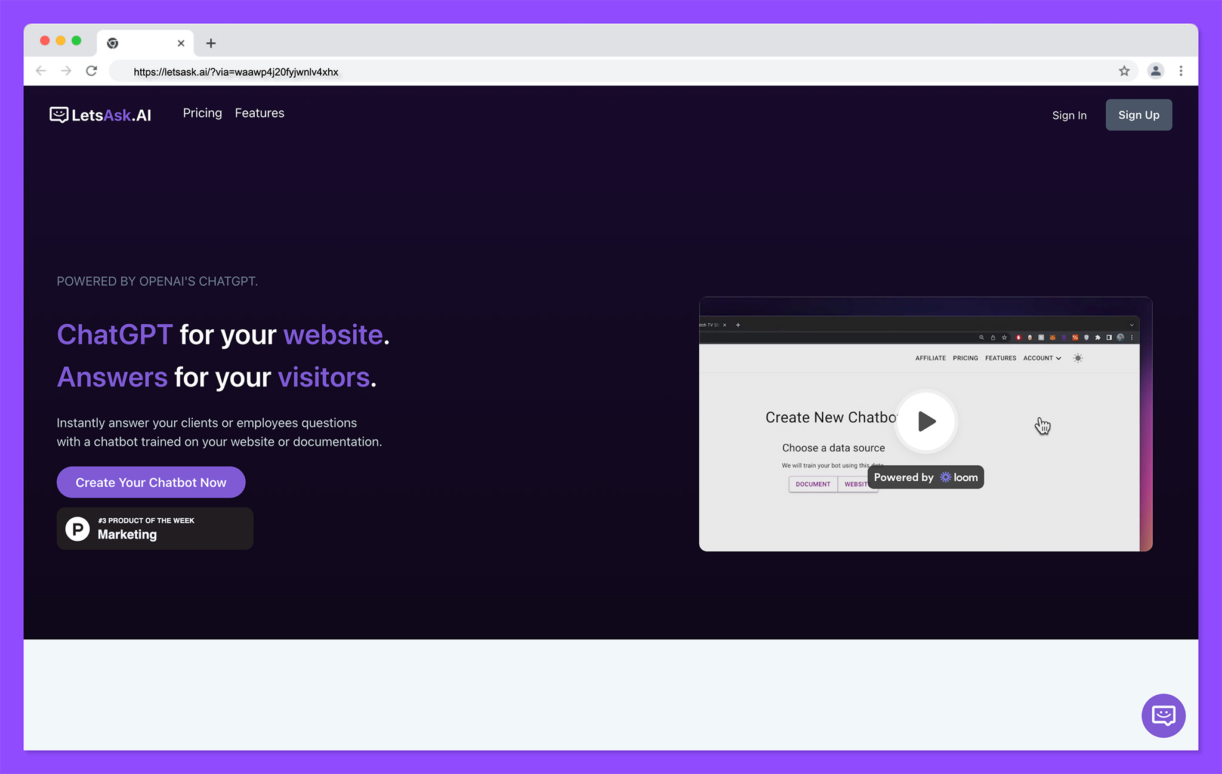Go back to previous page
Screen dimensions: 1222x774
[x=41, y=72]
